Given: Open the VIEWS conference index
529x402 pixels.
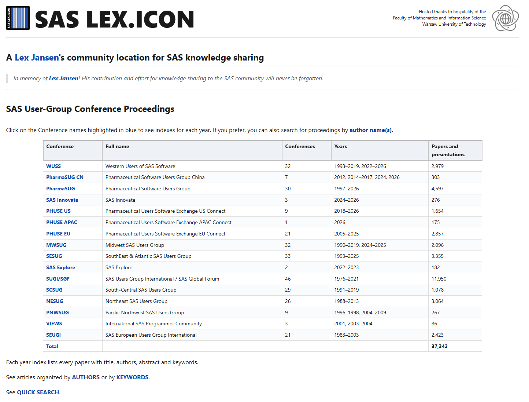Looking at the screenshot, I should pos(54,324).
